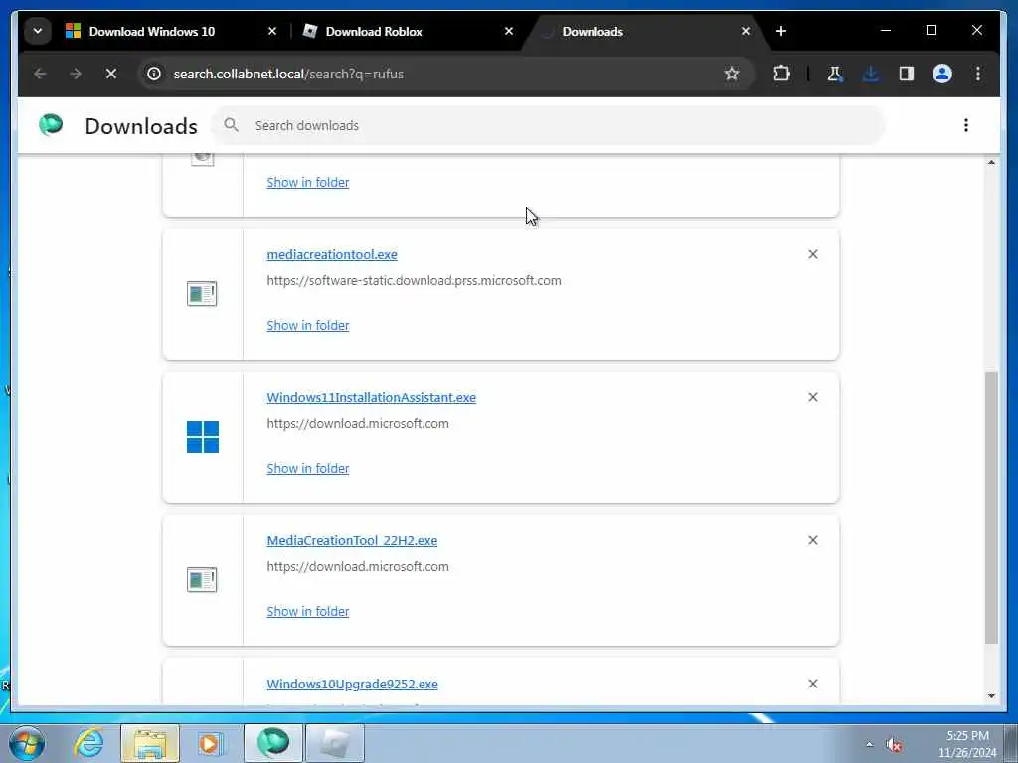1018x763 pixels.
Task: Show Windows11InstallationAssistant.exe in folder
Action: (308, 469)
